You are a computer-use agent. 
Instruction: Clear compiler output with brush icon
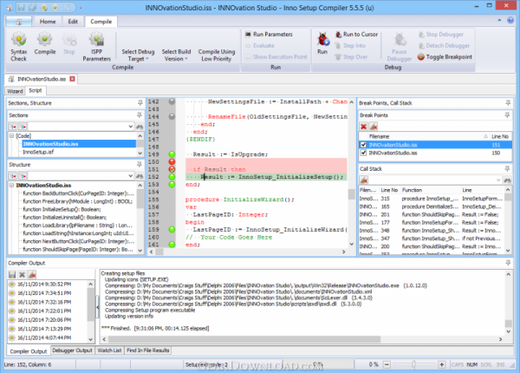click(x=32, y=274)
